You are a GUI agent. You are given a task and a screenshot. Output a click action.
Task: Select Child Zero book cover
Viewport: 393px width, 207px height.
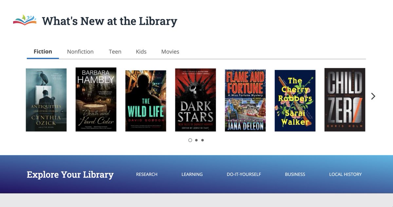pos(345,100)
